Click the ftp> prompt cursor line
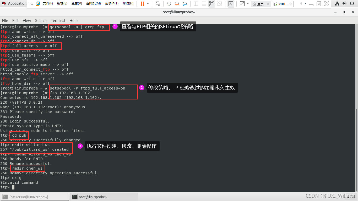This screenshot has height=201, width=358. [x=7, y=187]
